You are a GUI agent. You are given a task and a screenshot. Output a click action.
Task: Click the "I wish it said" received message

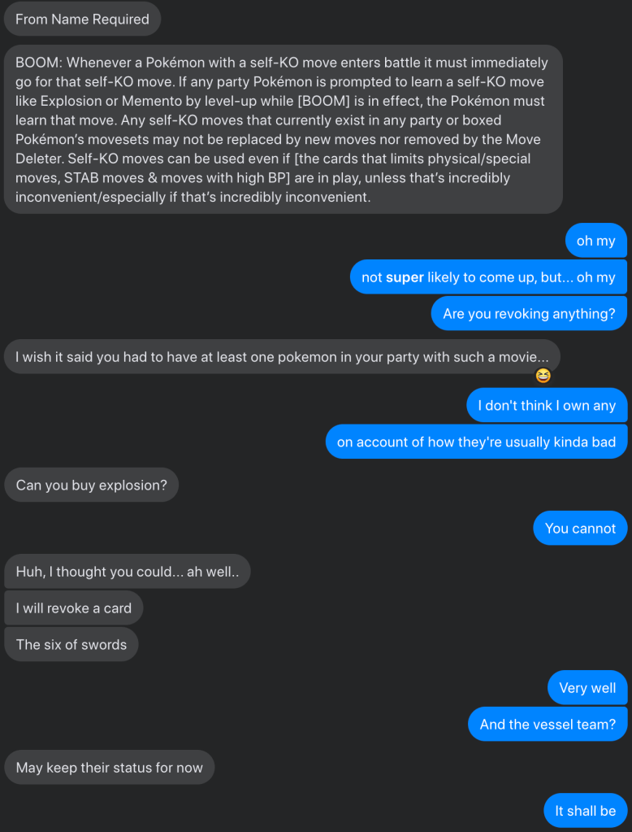coord(282,357)
